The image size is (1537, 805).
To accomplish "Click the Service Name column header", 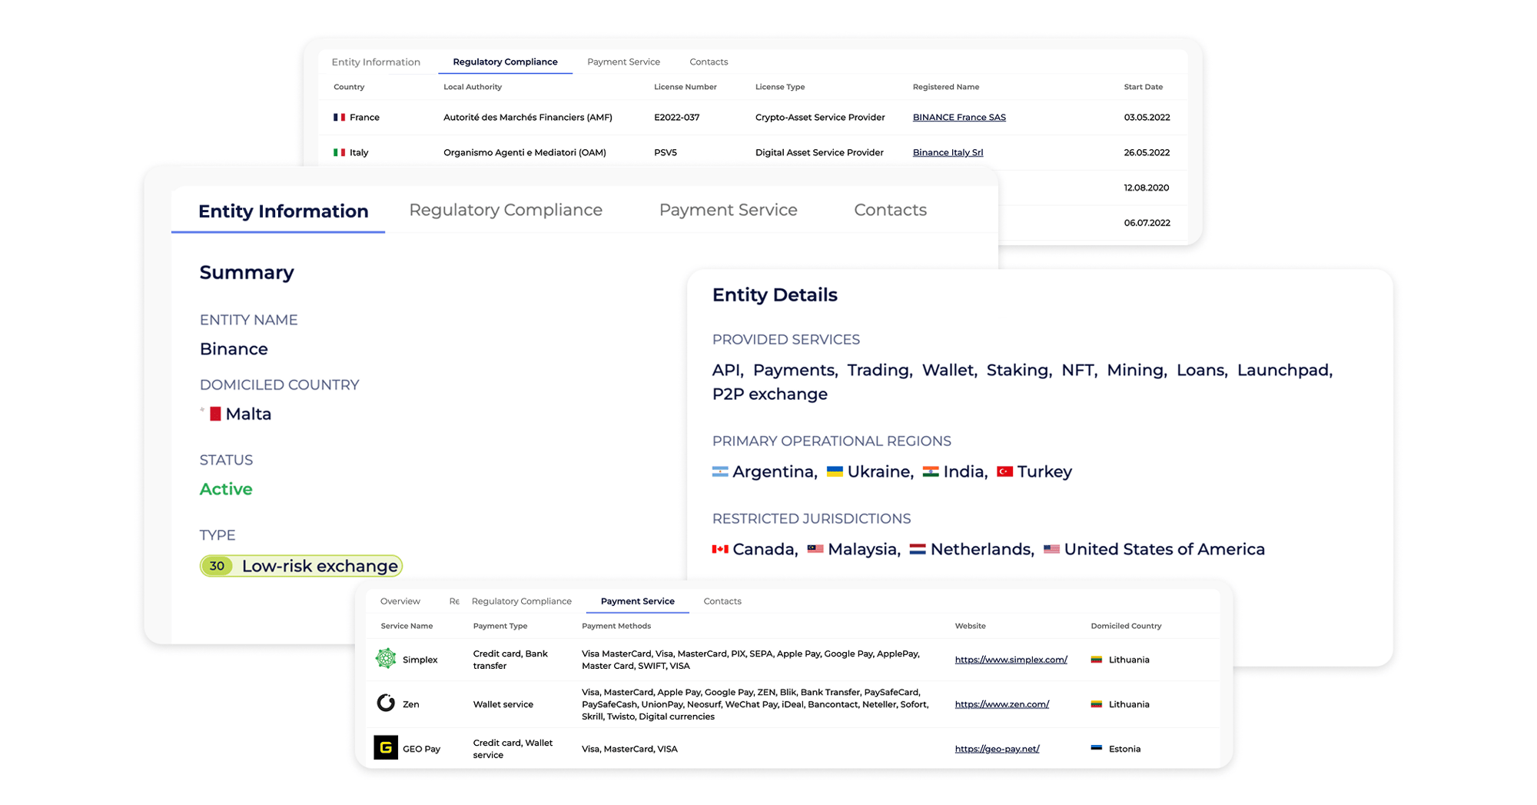I will (407, 626).
